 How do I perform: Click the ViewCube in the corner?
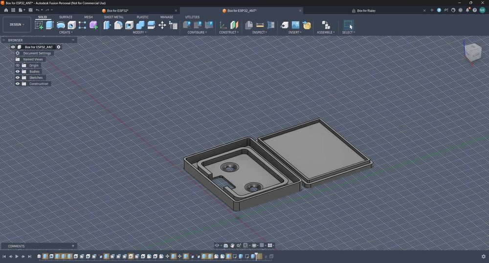[x=472, y=52]
